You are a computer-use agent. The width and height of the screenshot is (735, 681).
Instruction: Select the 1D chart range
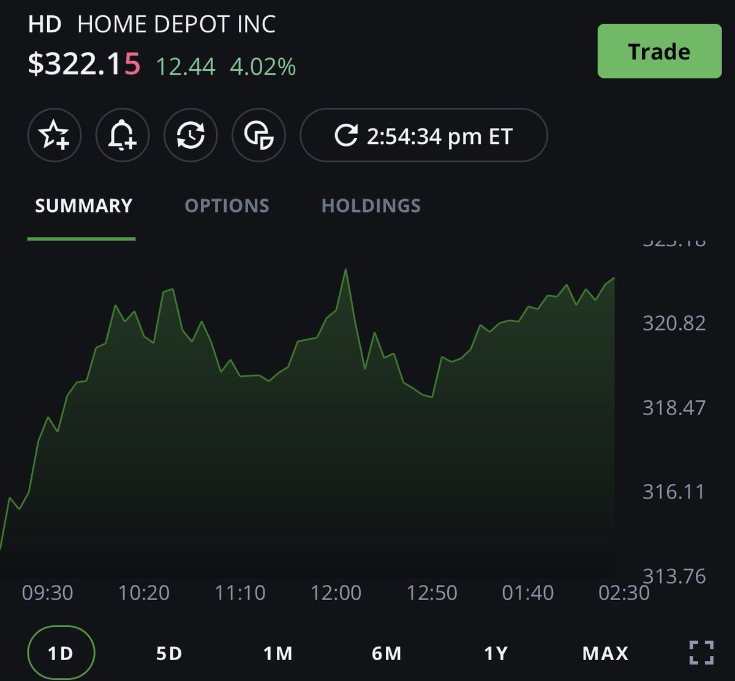[61, 653]
